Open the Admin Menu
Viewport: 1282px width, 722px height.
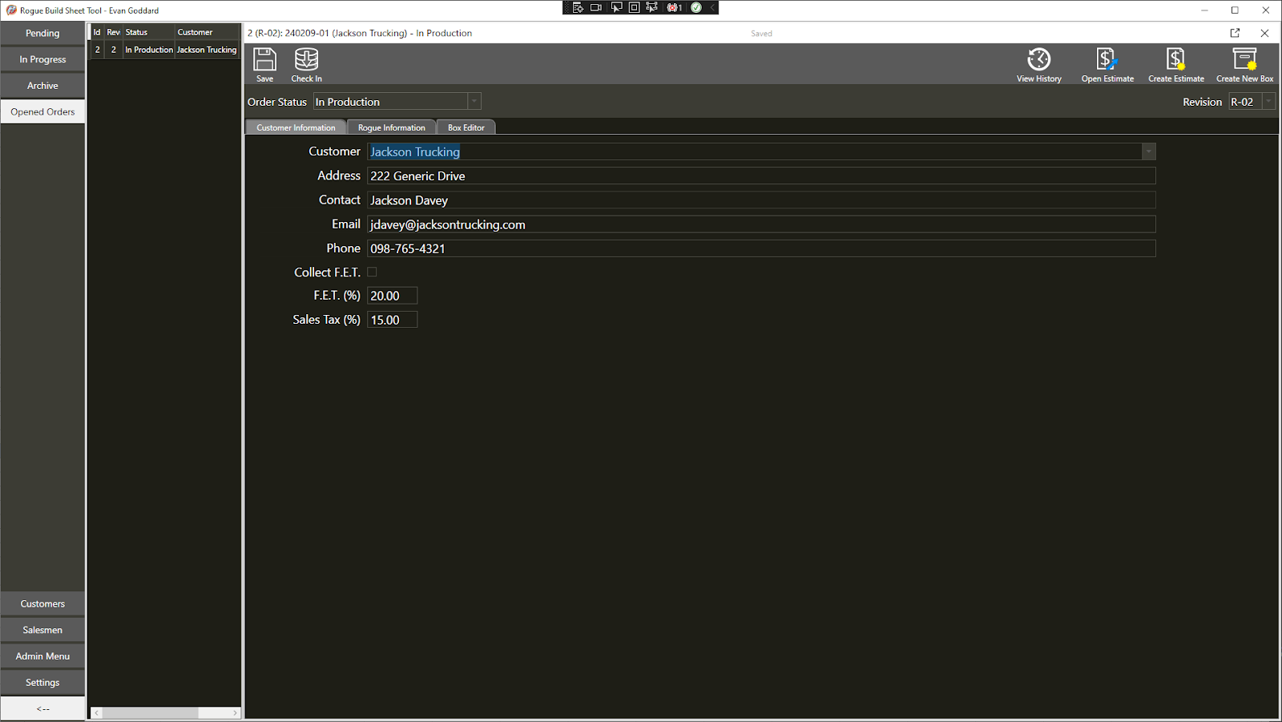42,656
